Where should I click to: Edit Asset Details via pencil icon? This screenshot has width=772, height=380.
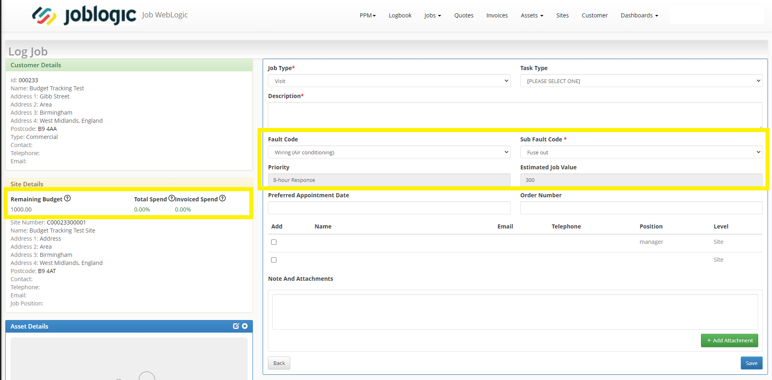[x=236, y=326]
